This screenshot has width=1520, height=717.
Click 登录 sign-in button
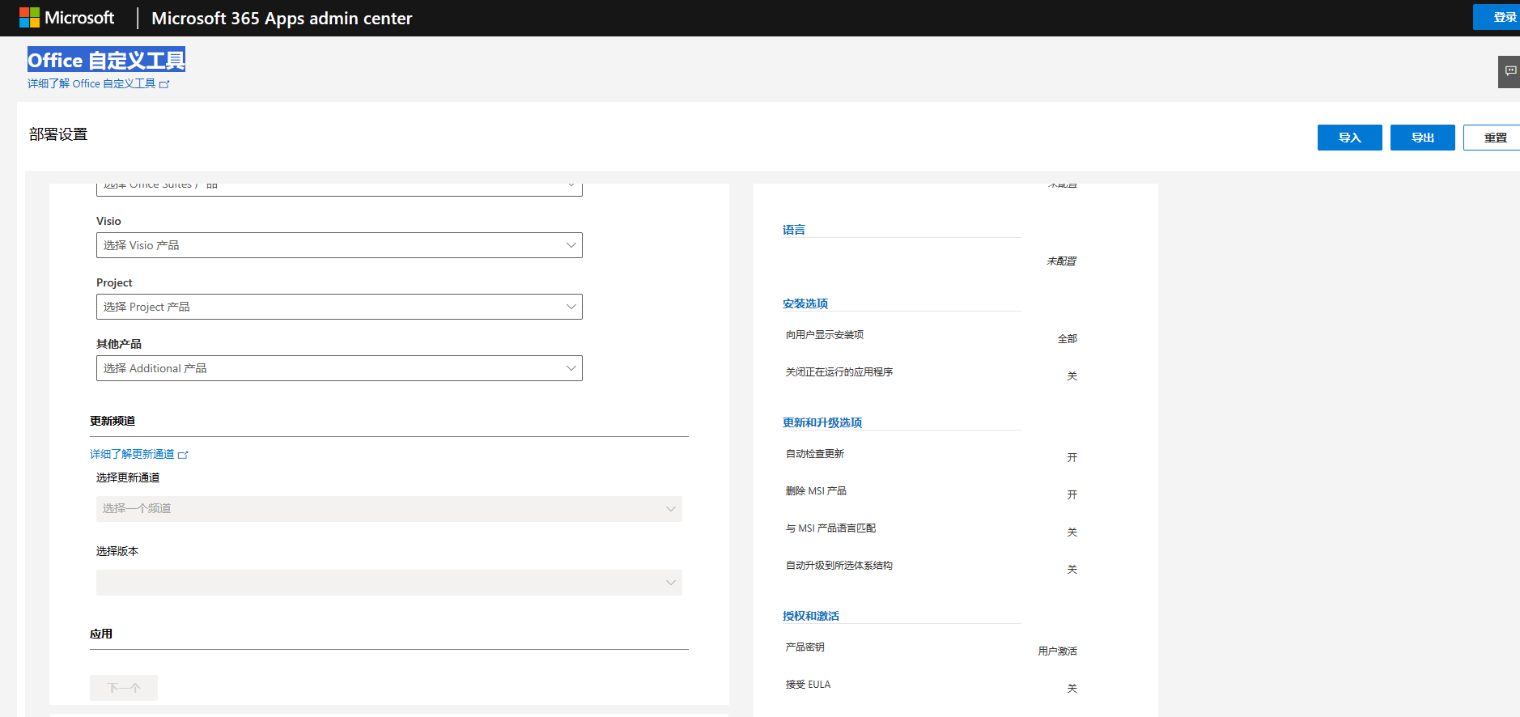pyautogui.click(x=1498, y=17)
